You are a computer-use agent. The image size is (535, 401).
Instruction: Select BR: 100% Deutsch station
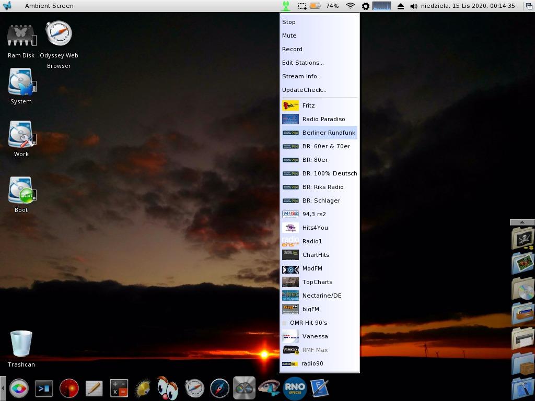coord(319,173)
